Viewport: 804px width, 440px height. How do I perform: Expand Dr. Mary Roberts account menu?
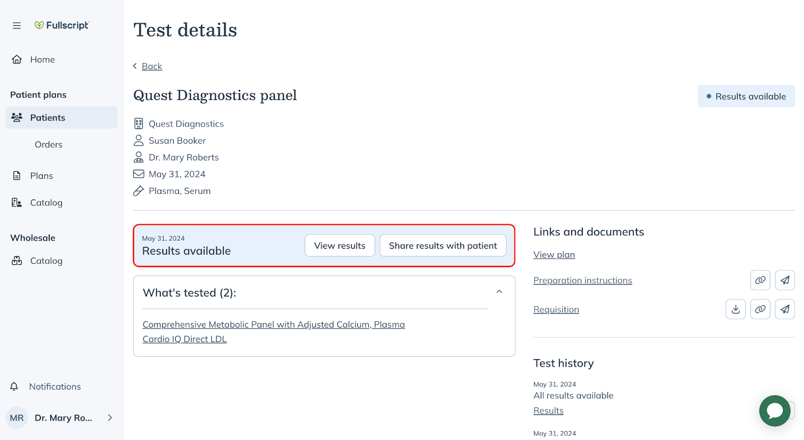pos(110,418)
